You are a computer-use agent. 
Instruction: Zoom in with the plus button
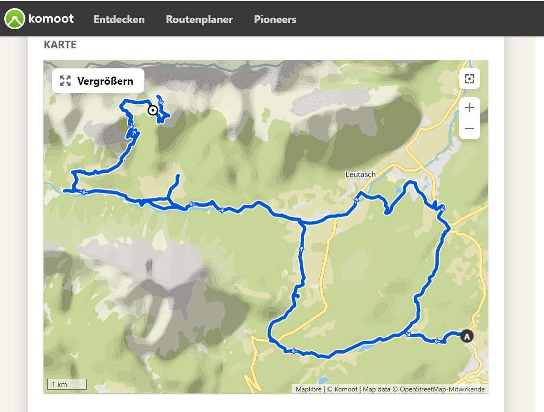pos(469,108)
